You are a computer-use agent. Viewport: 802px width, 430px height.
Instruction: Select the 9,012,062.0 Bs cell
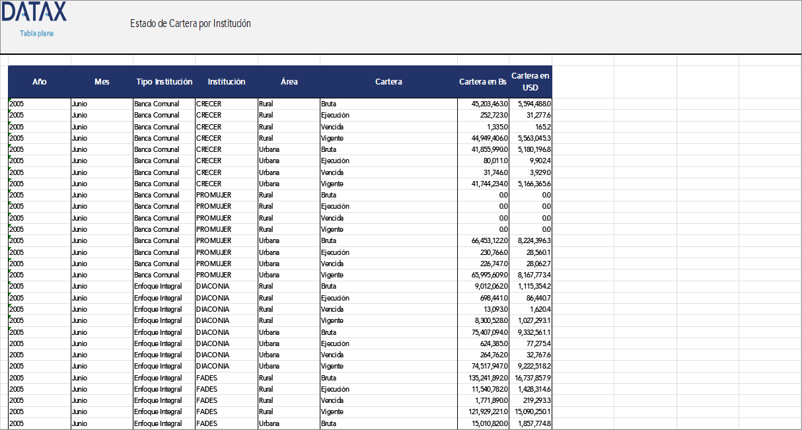(484, 286)
